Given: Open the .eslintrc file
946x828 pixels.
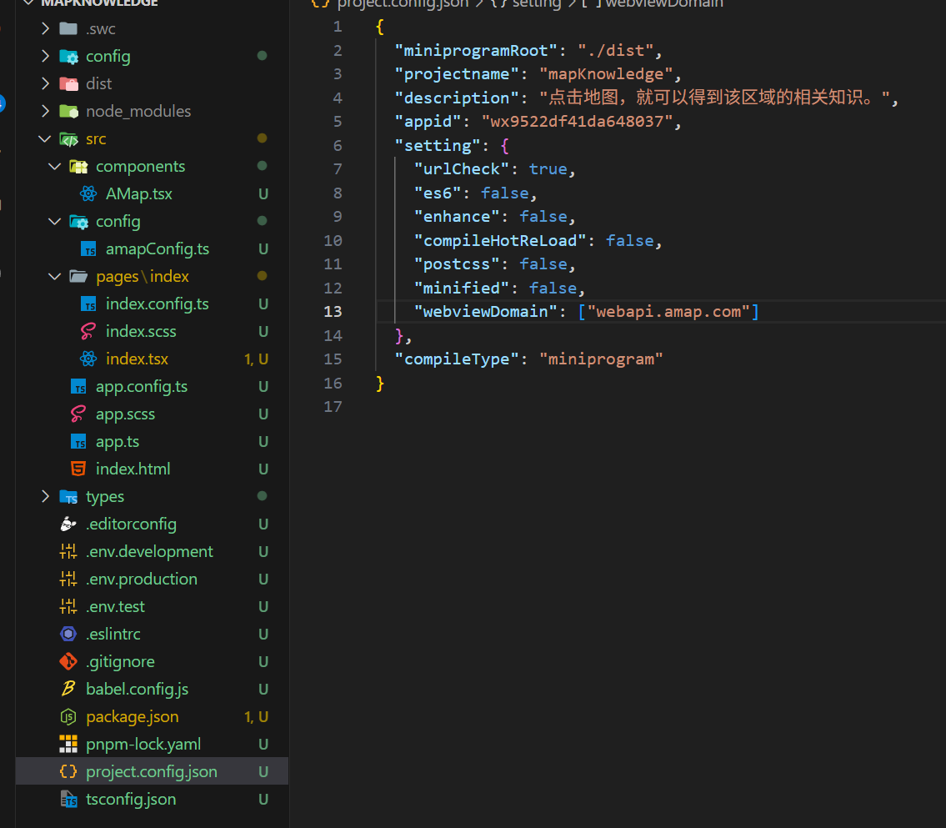Looking at the screenshot, I should coord(113,634).
